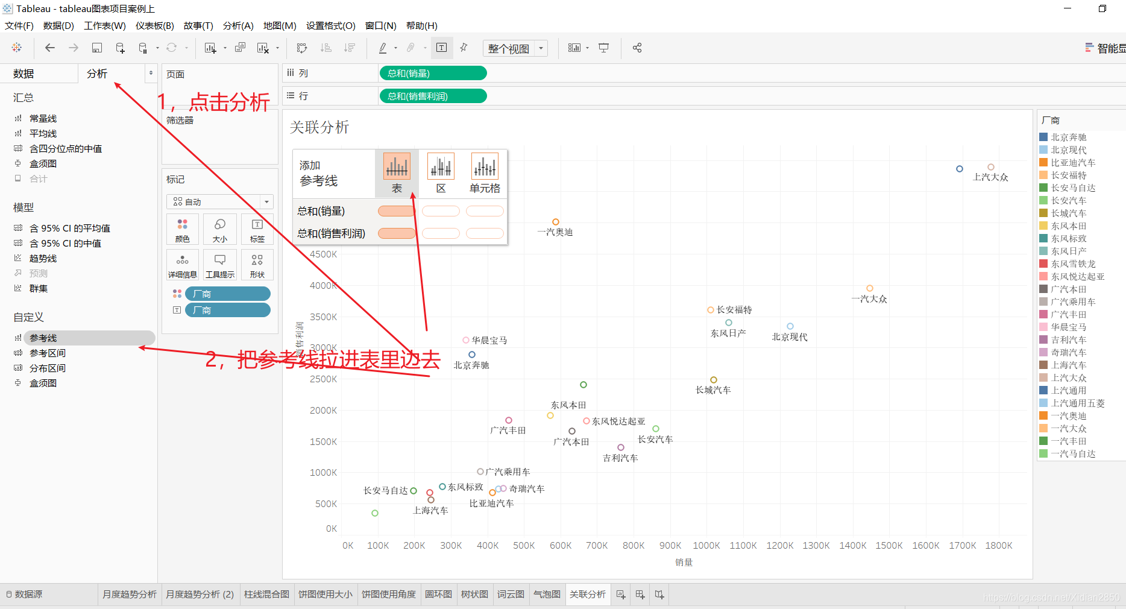Click the 标签 marks card button

(x=257, y=230)
